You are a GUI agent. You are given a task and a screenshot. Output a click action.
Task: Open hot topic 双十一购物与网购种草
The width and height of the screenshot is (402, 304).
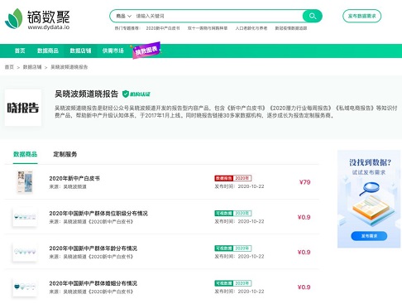pyautogui.click(x=208, y=28)
